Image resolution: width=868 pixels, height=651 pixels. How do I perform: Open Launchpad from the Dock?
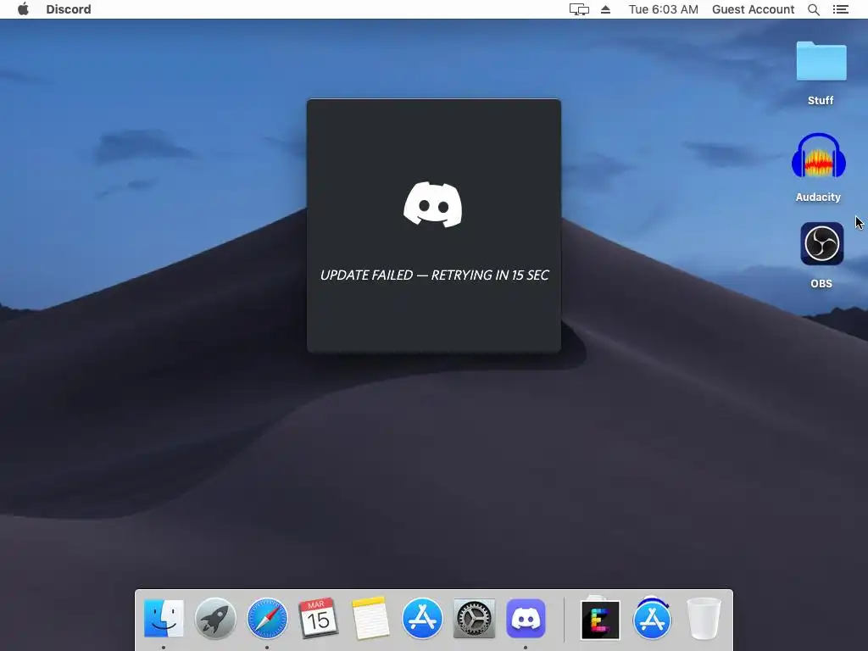click(x=215, y=618)
